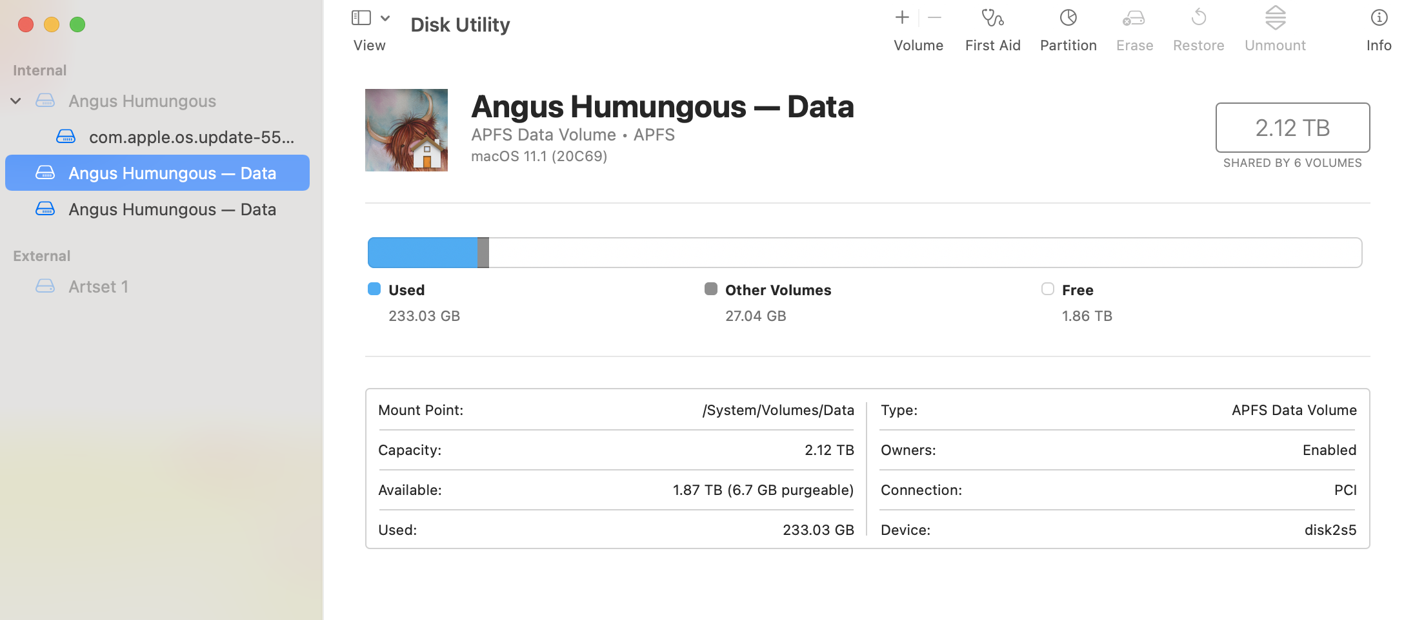Click the Restore arrow icon
This screenshot has height=620, width=1404.
(x=1198, y=18)
